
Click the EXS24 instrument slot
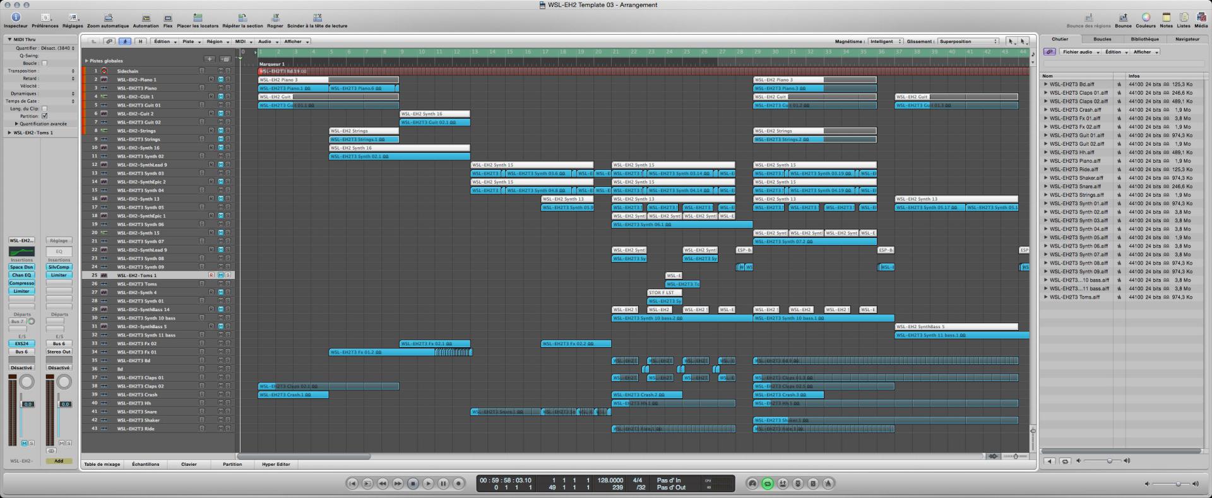21,344
